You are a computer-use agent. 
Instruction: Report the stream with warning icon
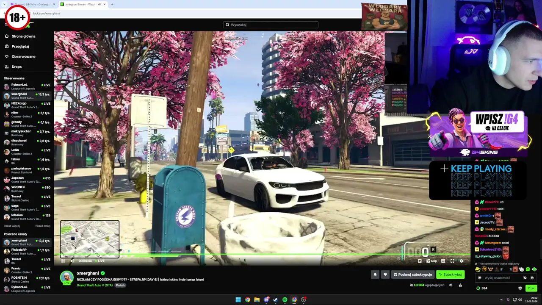point(460,285)
